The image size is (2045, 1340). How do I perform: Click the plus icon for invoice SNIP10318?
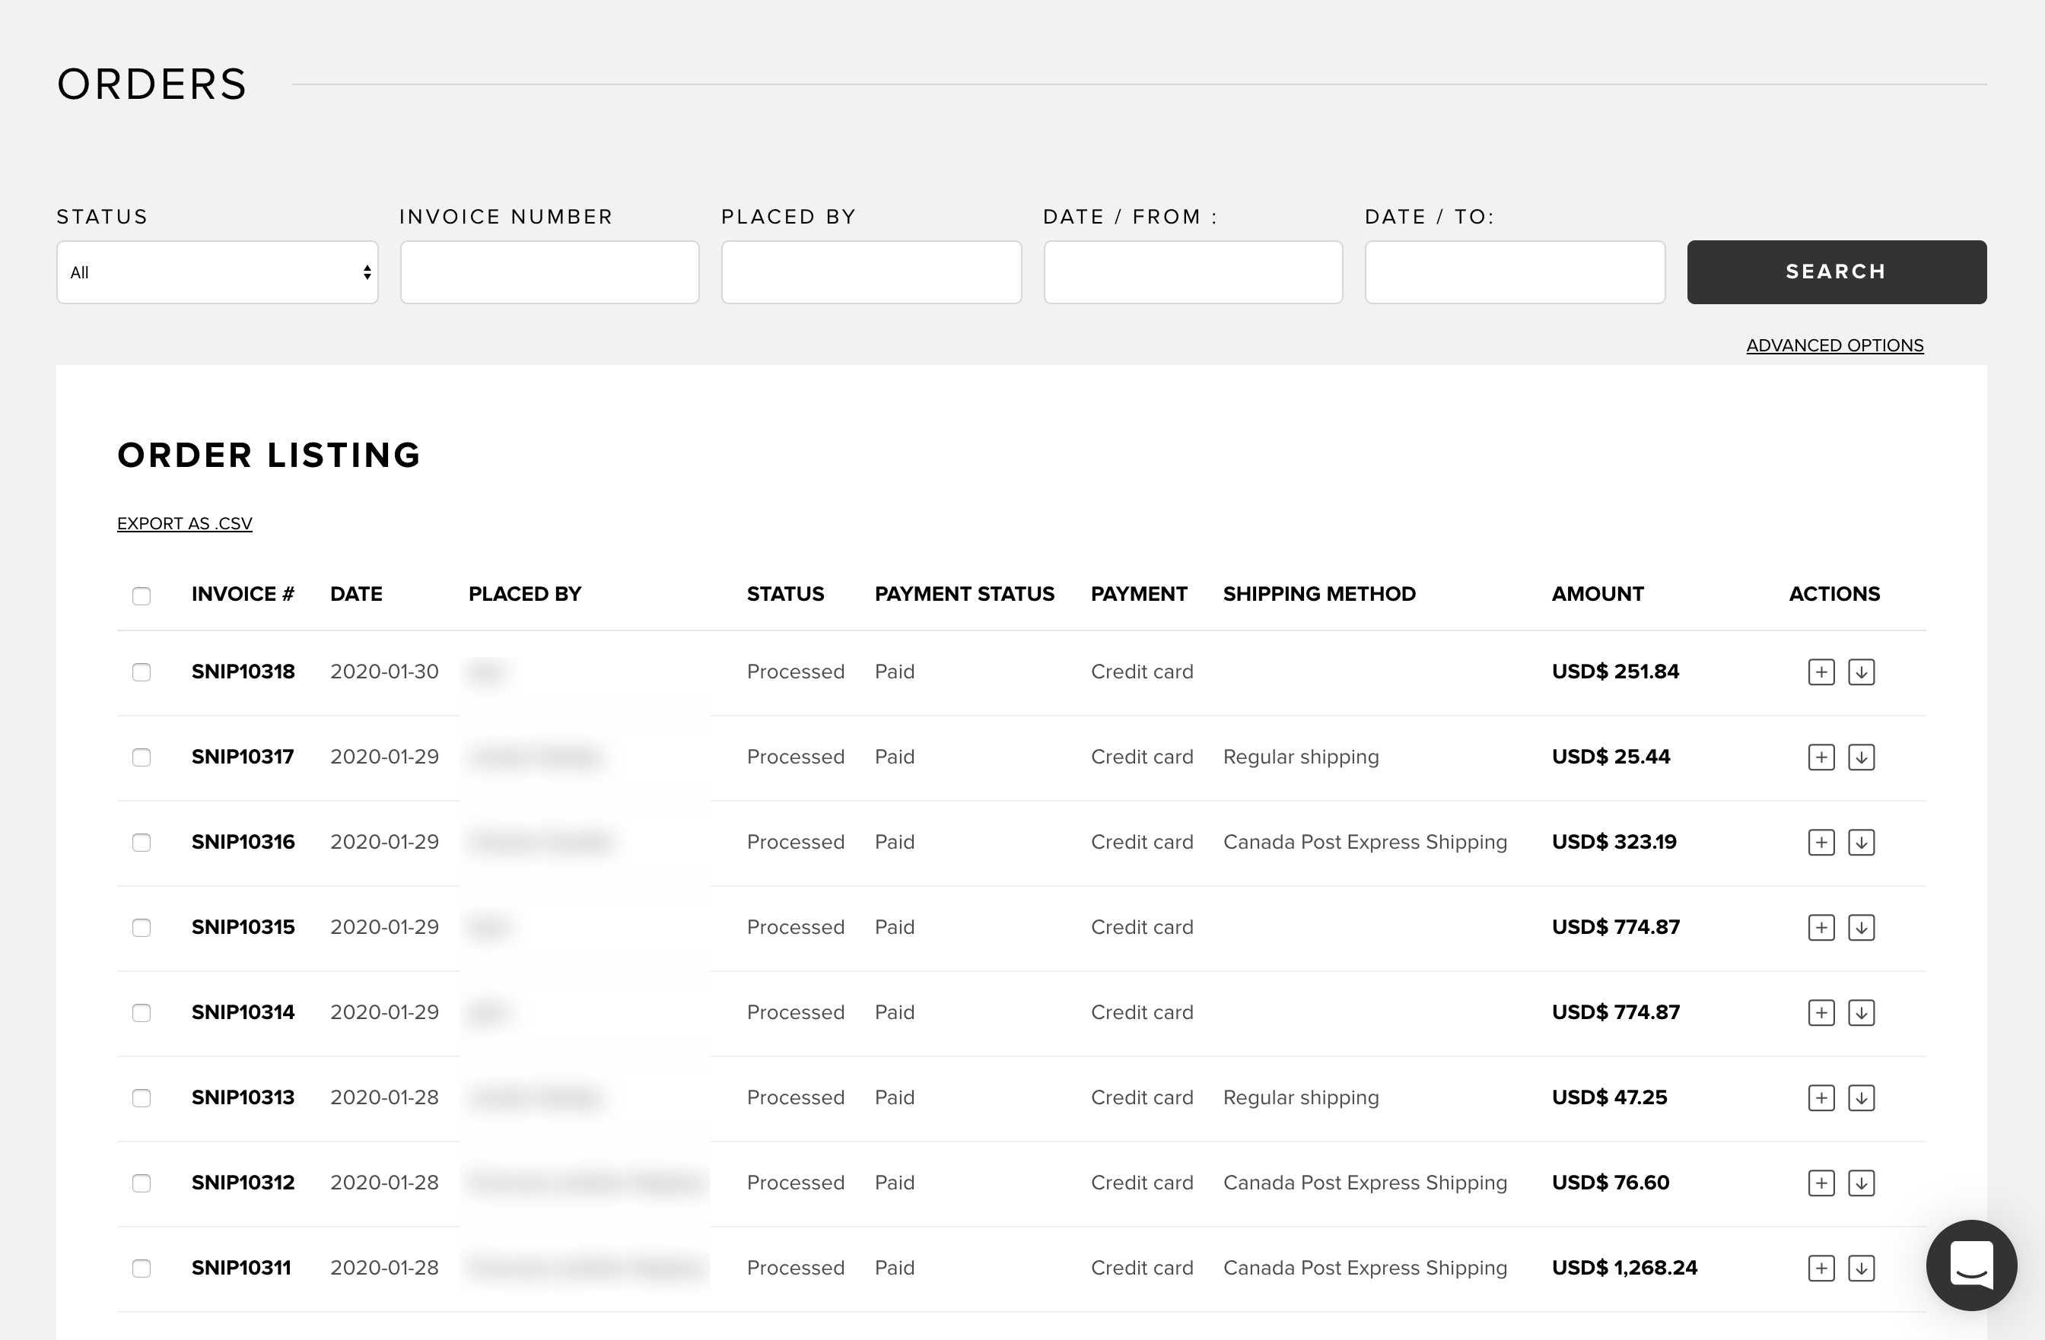tap(1821, 672)
